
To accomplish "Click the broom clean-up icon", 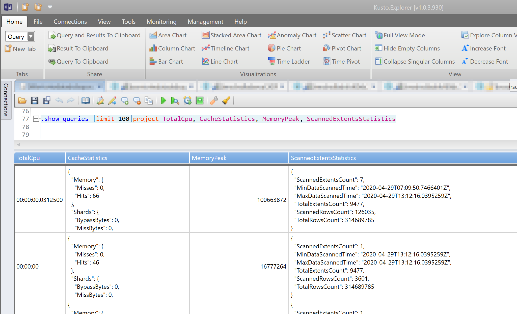I will tap(226, 101).
